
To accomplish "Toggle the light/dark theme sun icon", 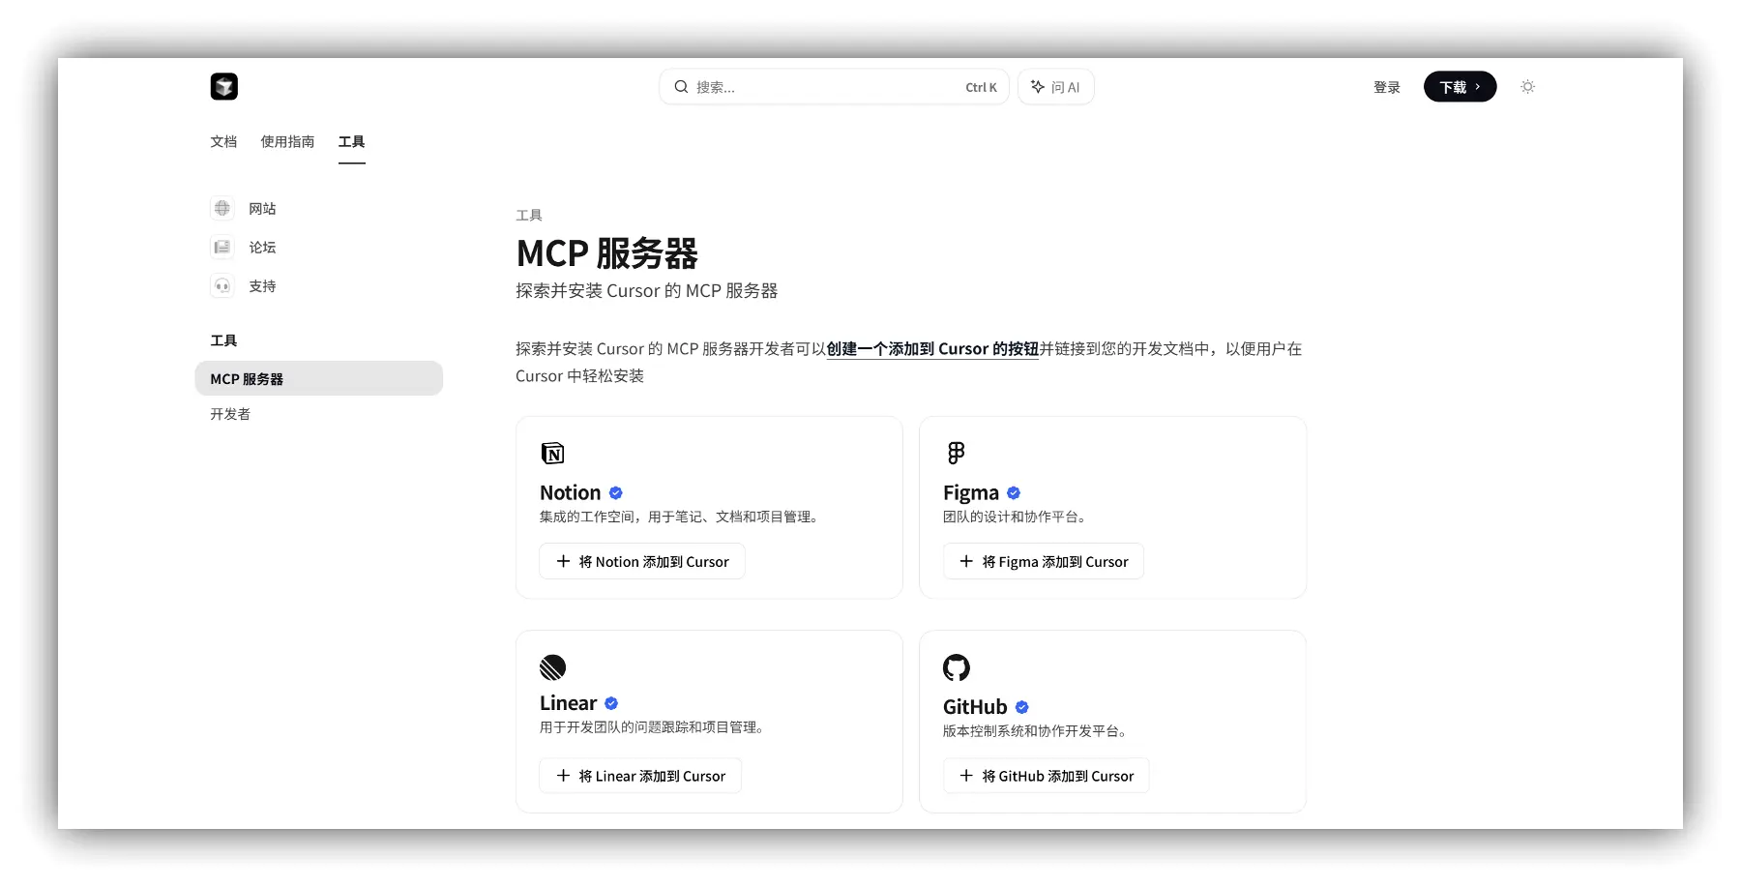I will coord(1527,86).
